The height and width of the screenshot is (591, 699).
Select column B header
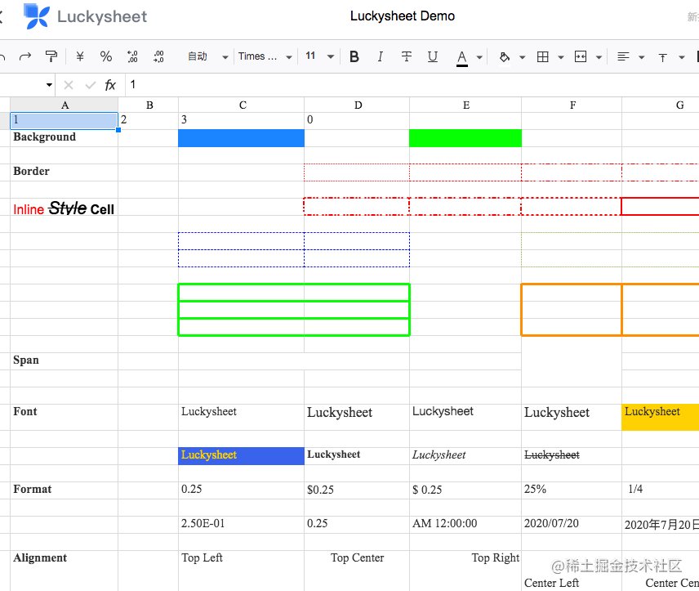pos(149,105)
